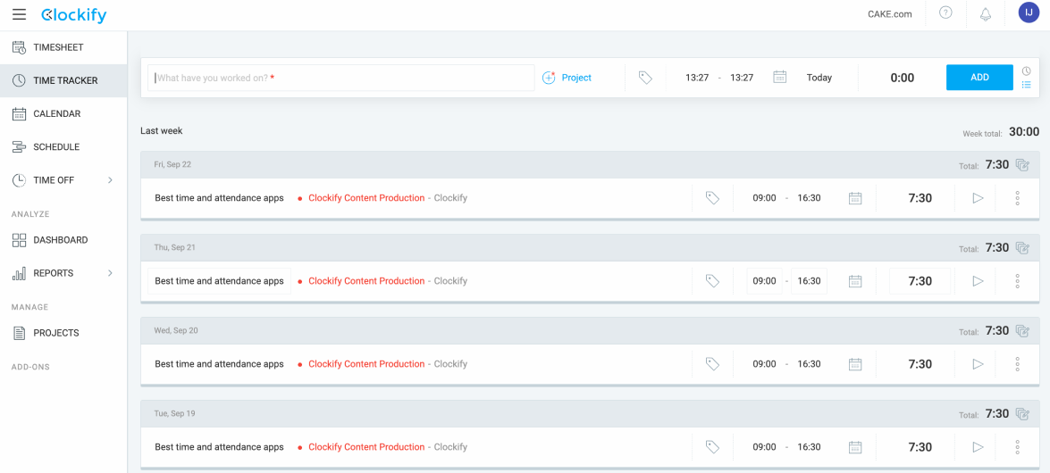Click the tag icon in the new entry bar

tap(645, 78)
